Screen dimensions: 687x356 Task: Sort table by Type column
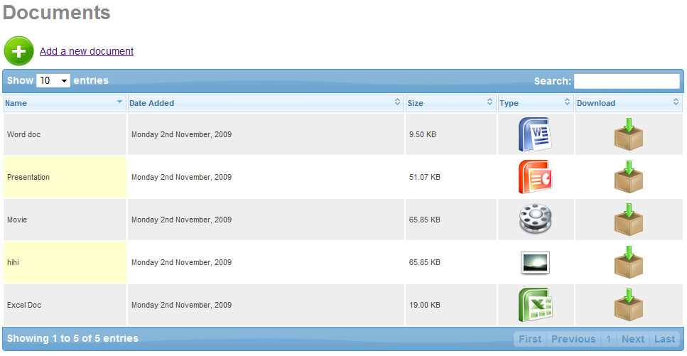[x=536, y=104]
